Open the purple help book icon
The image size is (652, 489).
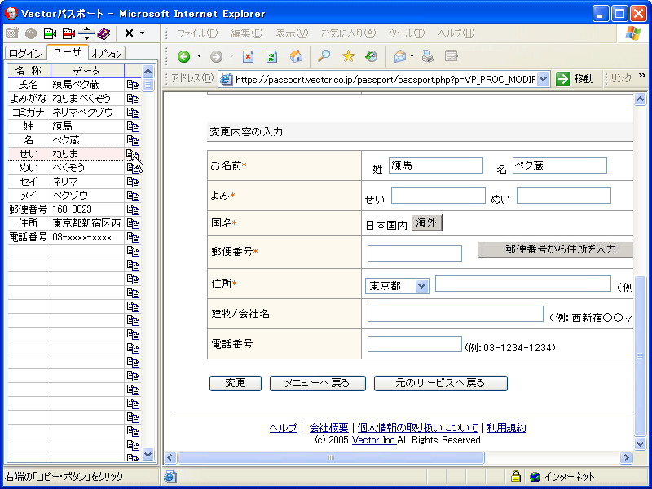coord(104,33)
